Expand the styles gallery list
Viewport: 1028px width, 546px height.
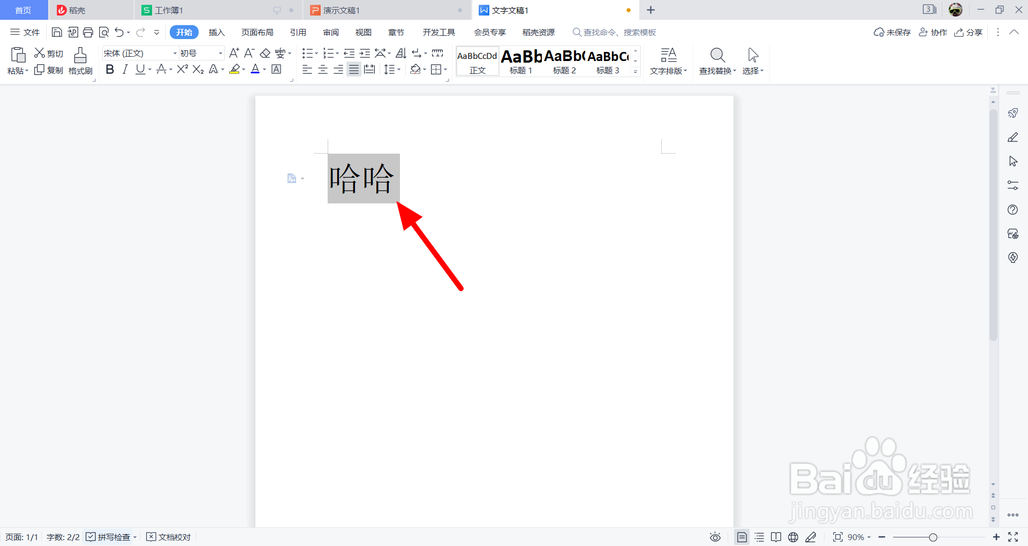(x=636, y=71)
